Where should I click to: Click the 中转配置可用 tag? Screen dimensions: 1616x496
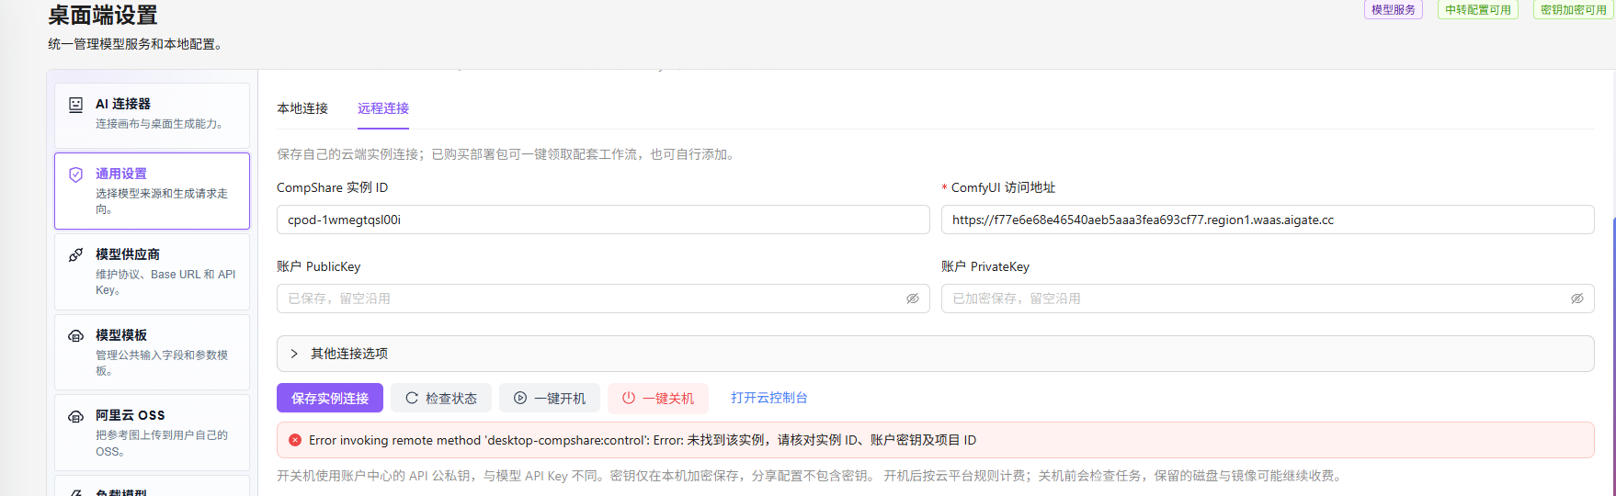(1478, 9)
